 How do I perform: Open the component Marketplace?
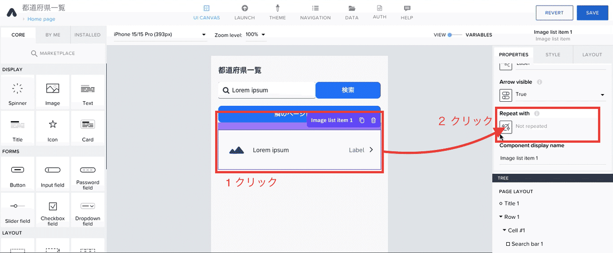point(53,53)
